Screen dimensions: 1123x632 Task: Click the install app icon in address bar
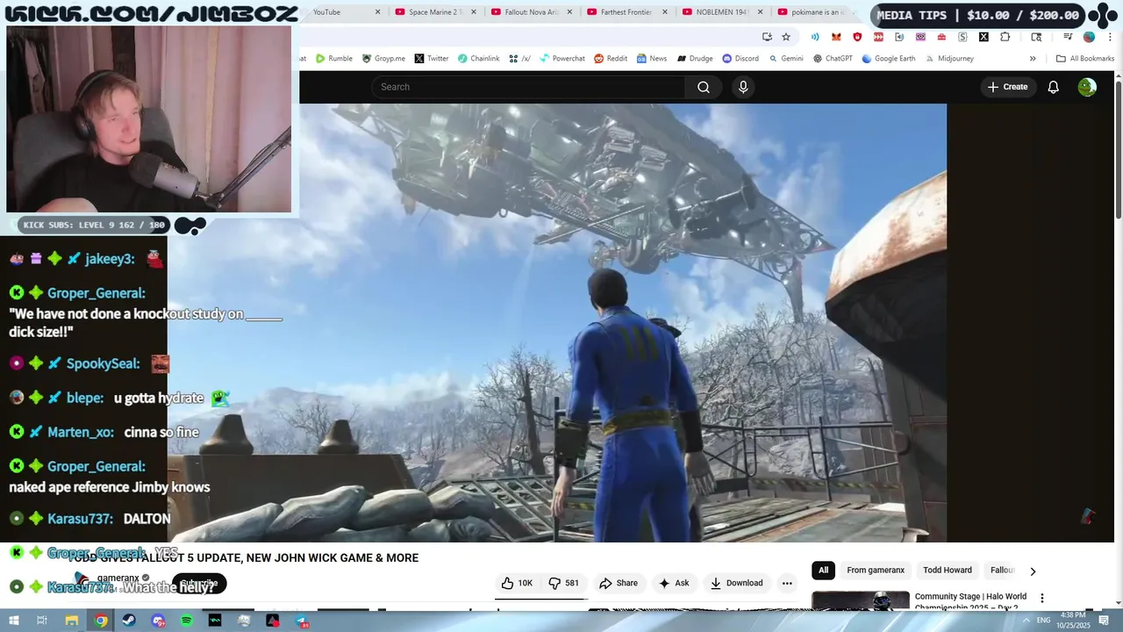point(767,37)
